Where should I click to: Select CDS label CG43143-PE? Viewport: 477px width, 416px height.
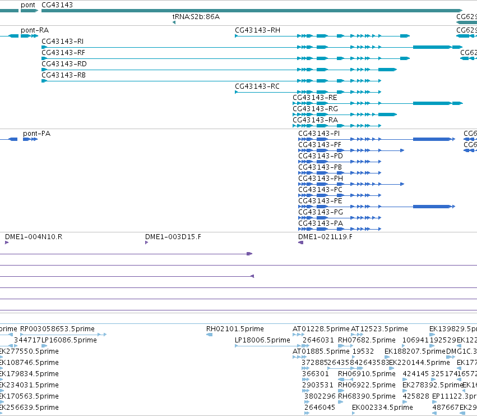[x=320, y=202]
